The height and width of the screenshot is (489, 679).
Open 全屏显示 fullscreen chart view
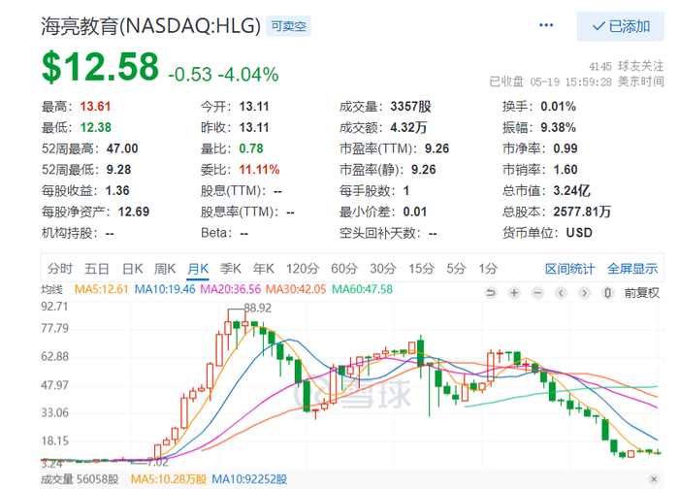point(632,269)
